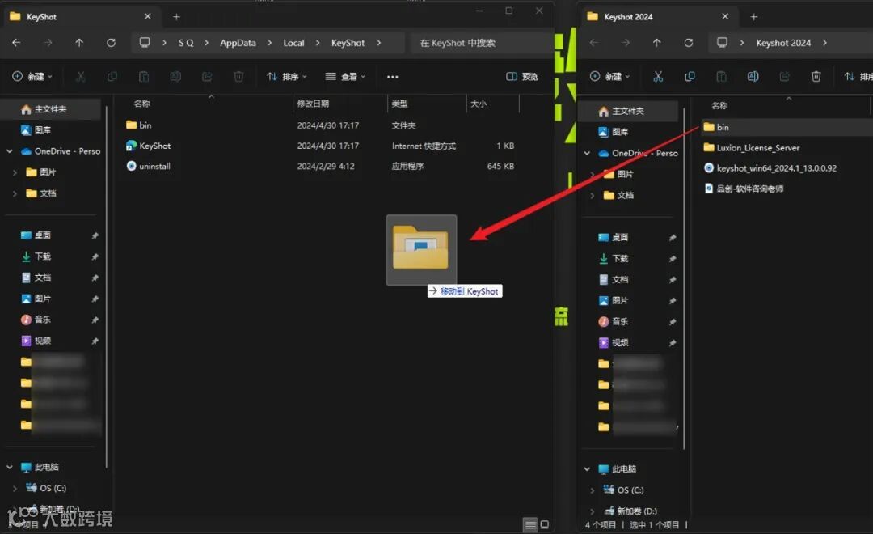
Task: Toggle the preview pane in KeyShot window
Action: [x=521, y=76]
